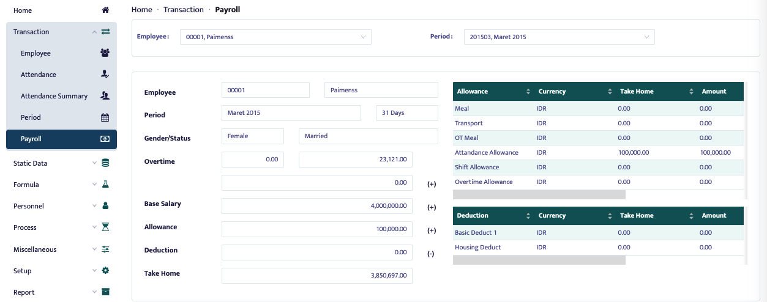
Task: Expand the Personnel menu section
Action: coord(61,206)
